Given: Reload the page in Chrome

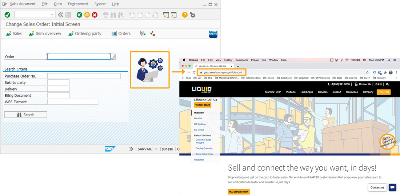Looking at the screenshot, I should [x=194, y=72].
